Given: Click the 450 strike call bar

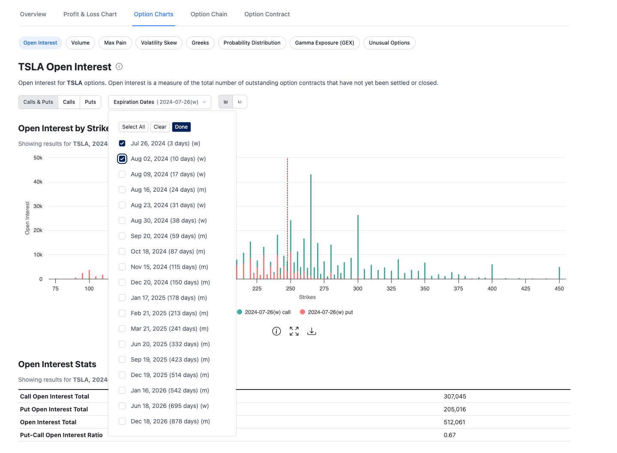Looking at the screenshot, I should click(x=559, y=273).
